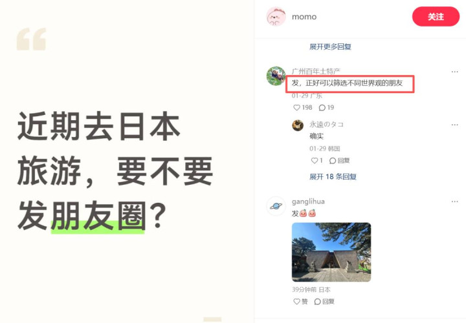Expand more replies via 展开更多回复

pos(330,47)
